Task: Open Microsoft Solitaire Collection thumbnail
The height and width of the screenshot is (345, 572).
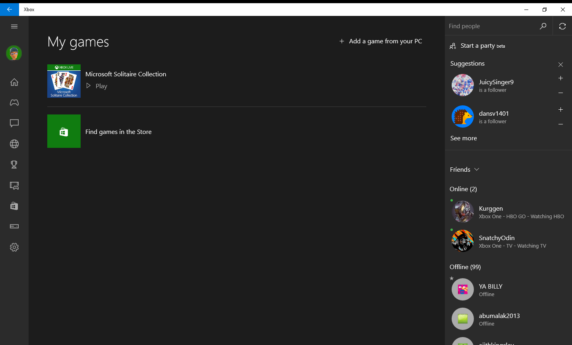Action: point(64,81)
